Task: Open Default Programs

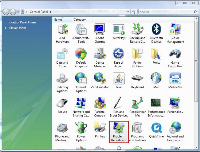Action: point(81,58)
